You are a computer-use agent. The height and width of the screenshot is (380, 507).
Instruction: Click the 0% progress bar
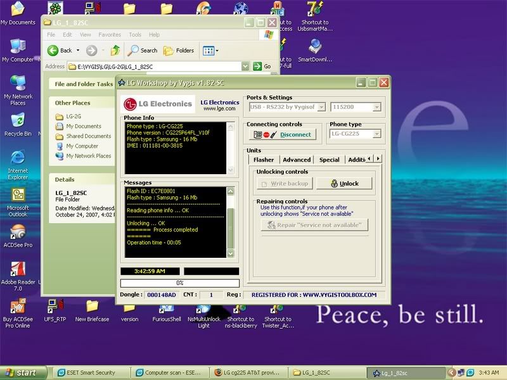pos(180,283)
